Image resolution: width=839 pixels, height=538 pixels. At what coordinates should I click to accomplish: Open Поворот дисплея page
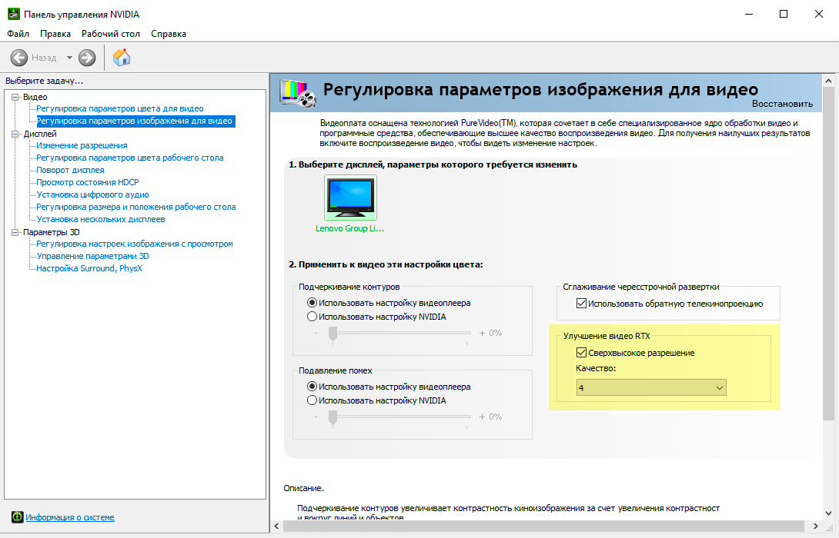click(x=70, y=170)
